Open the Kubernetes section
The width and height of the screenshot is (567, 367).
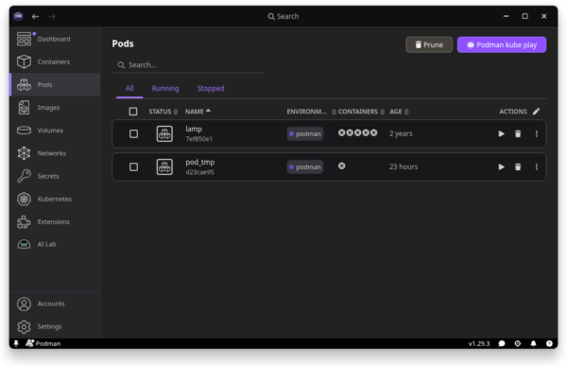point(54,199)
